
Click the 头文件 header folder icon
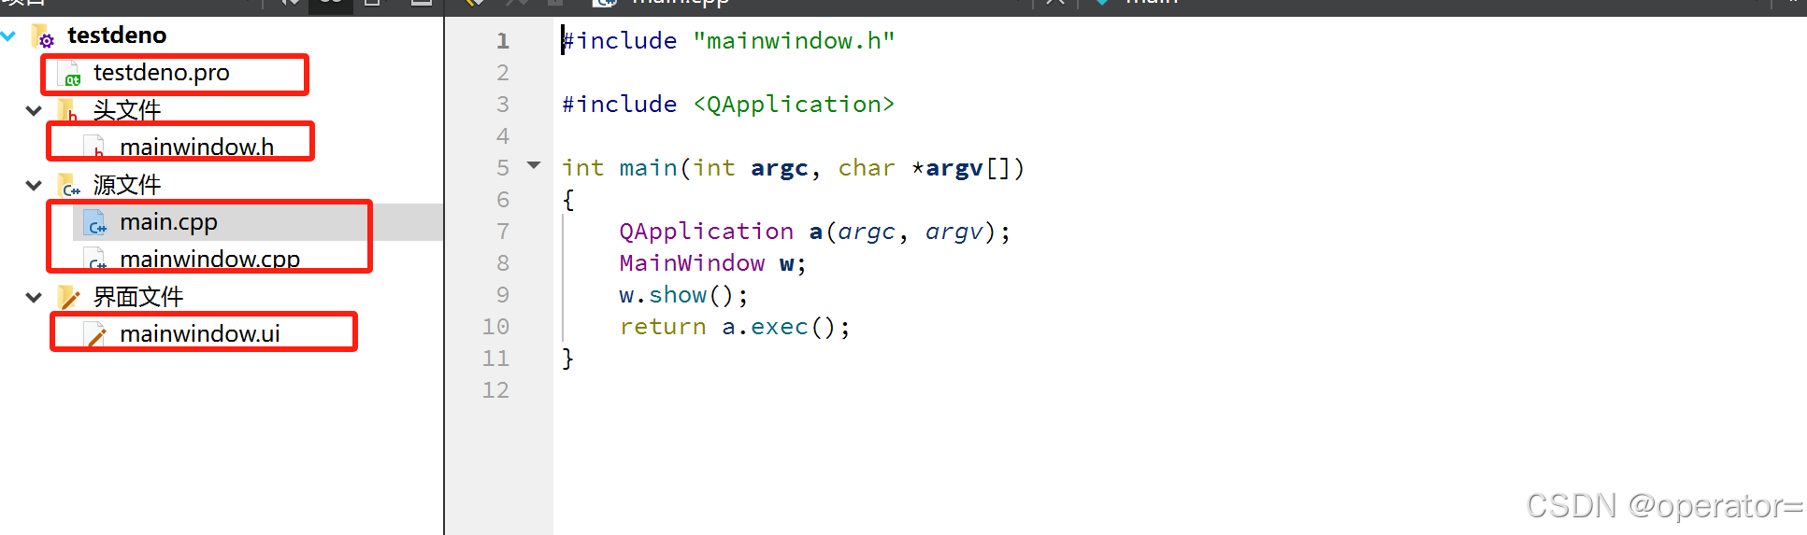(x=68, y=110)
